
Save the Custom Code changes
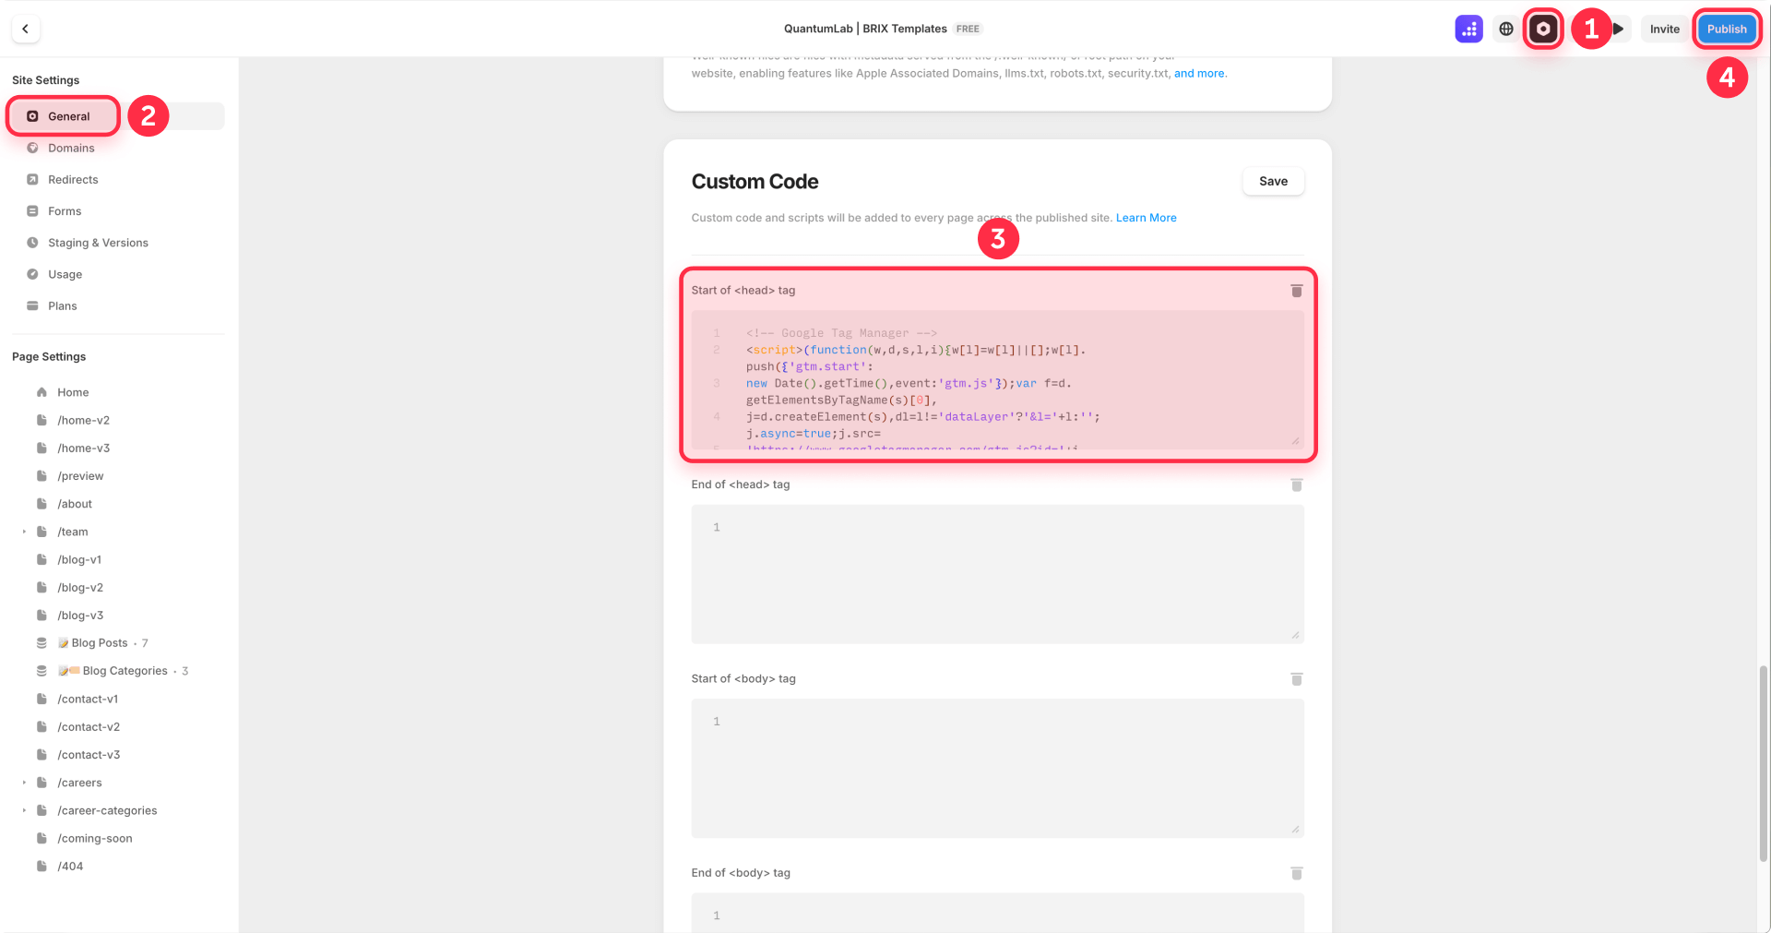tap(1273, 181)
